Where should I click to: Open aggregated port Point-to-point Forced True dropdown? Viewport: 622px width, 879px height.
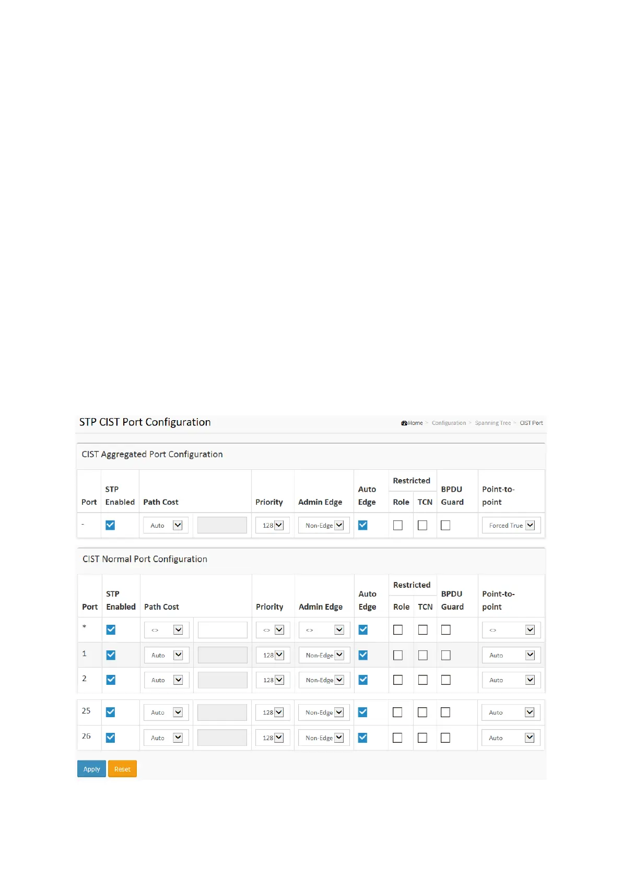tap(511, 526)
